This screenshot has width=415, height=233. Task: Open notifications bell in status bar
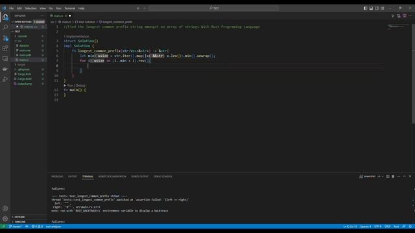coord(410,227)
